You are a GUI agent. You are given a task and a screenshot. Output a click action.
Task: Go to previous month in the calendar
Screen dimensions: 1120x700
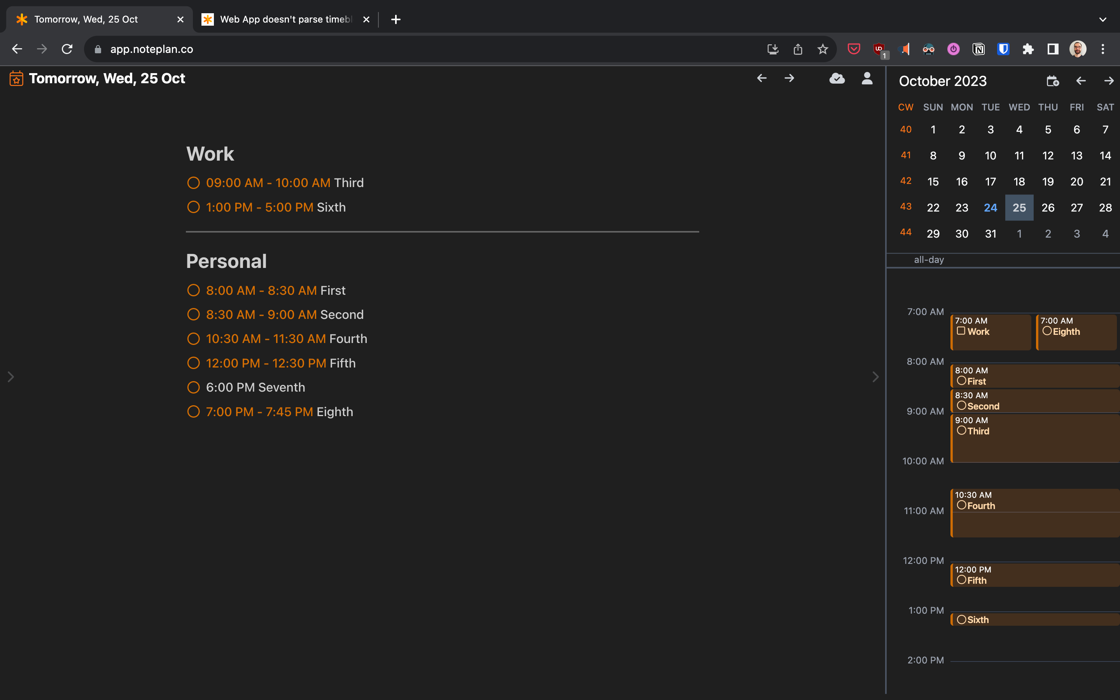[1081, 81]
